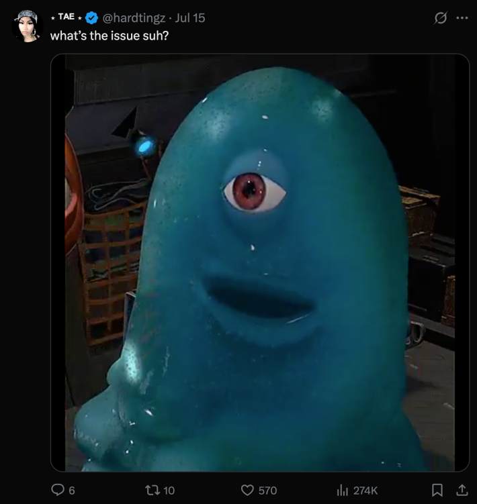477x504 pixels.
Task: Open view analytics bar chart icon
Action: [343, 491]
